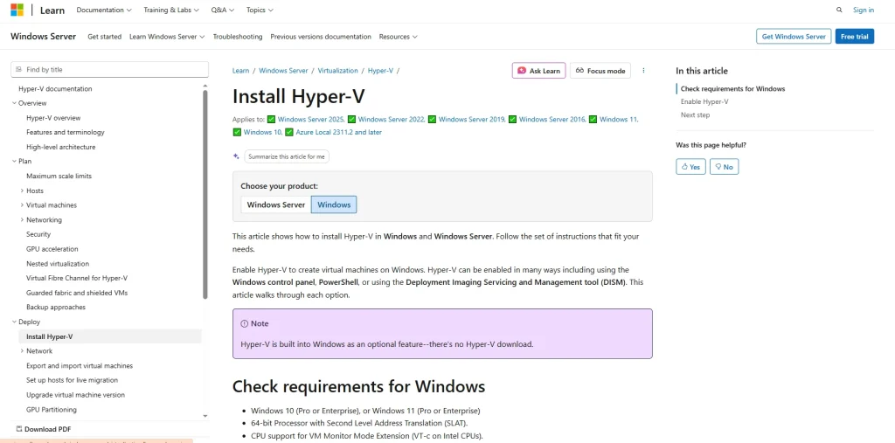Image resolution: width=895 pixels, height=443 pixels.
Task: Click the green check beside Windows 11
Action: point(593,120)
